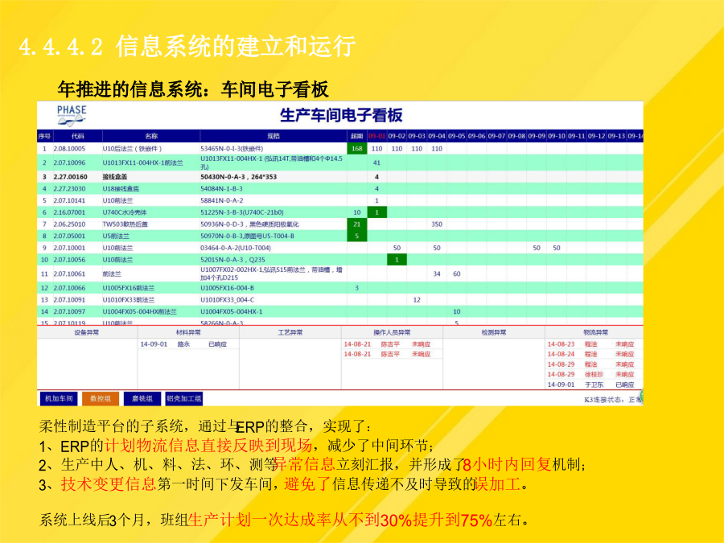Select the 序号 column header

[x=45, y=136]
